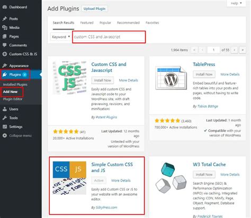The height and width of the screenshot is (218, 251).
Task: Install the W3 Total Cache plugin
Action: tap(204, 175)
